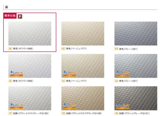Pick the 1B granite gray sample
This screenshot has height=116, width=160.
tap(136, 98)
